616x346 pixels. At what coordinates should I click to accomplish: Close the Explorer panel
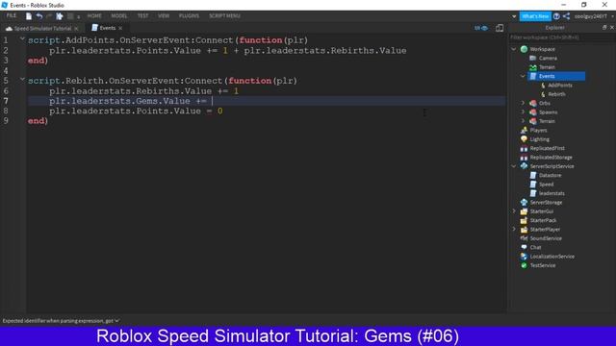(612, 28)
